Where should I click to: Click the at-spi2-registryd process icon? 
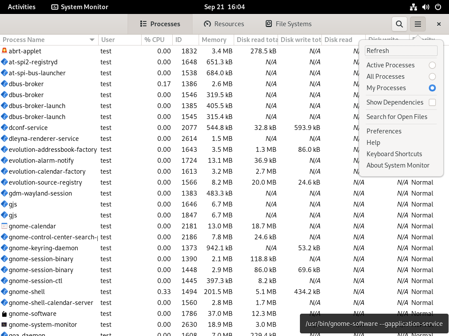(x=4, y=62)
